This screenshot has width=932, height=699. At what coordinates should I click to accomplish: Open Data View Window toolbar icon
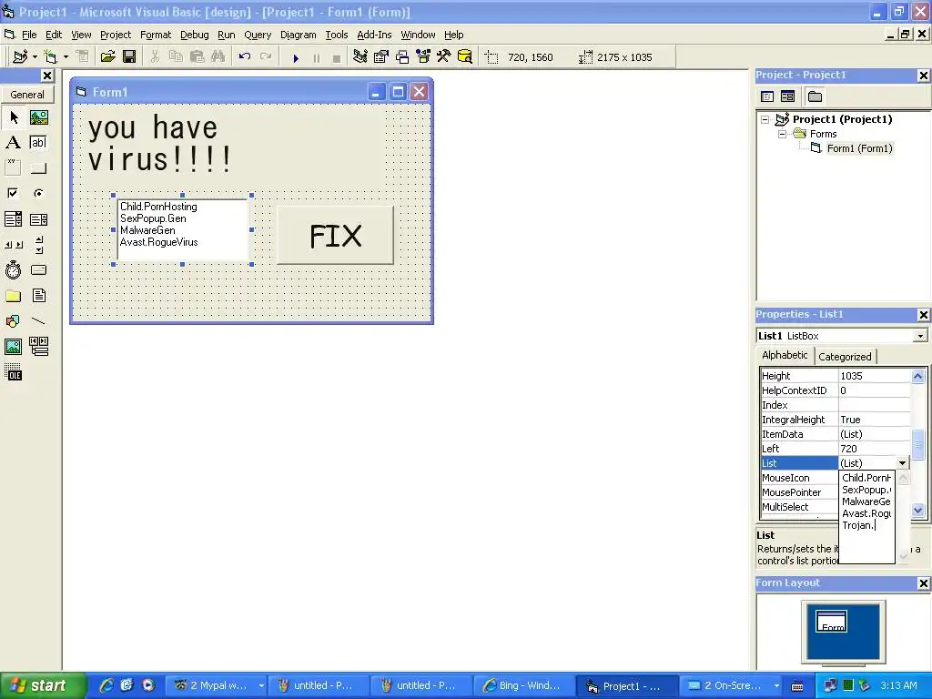465,57
